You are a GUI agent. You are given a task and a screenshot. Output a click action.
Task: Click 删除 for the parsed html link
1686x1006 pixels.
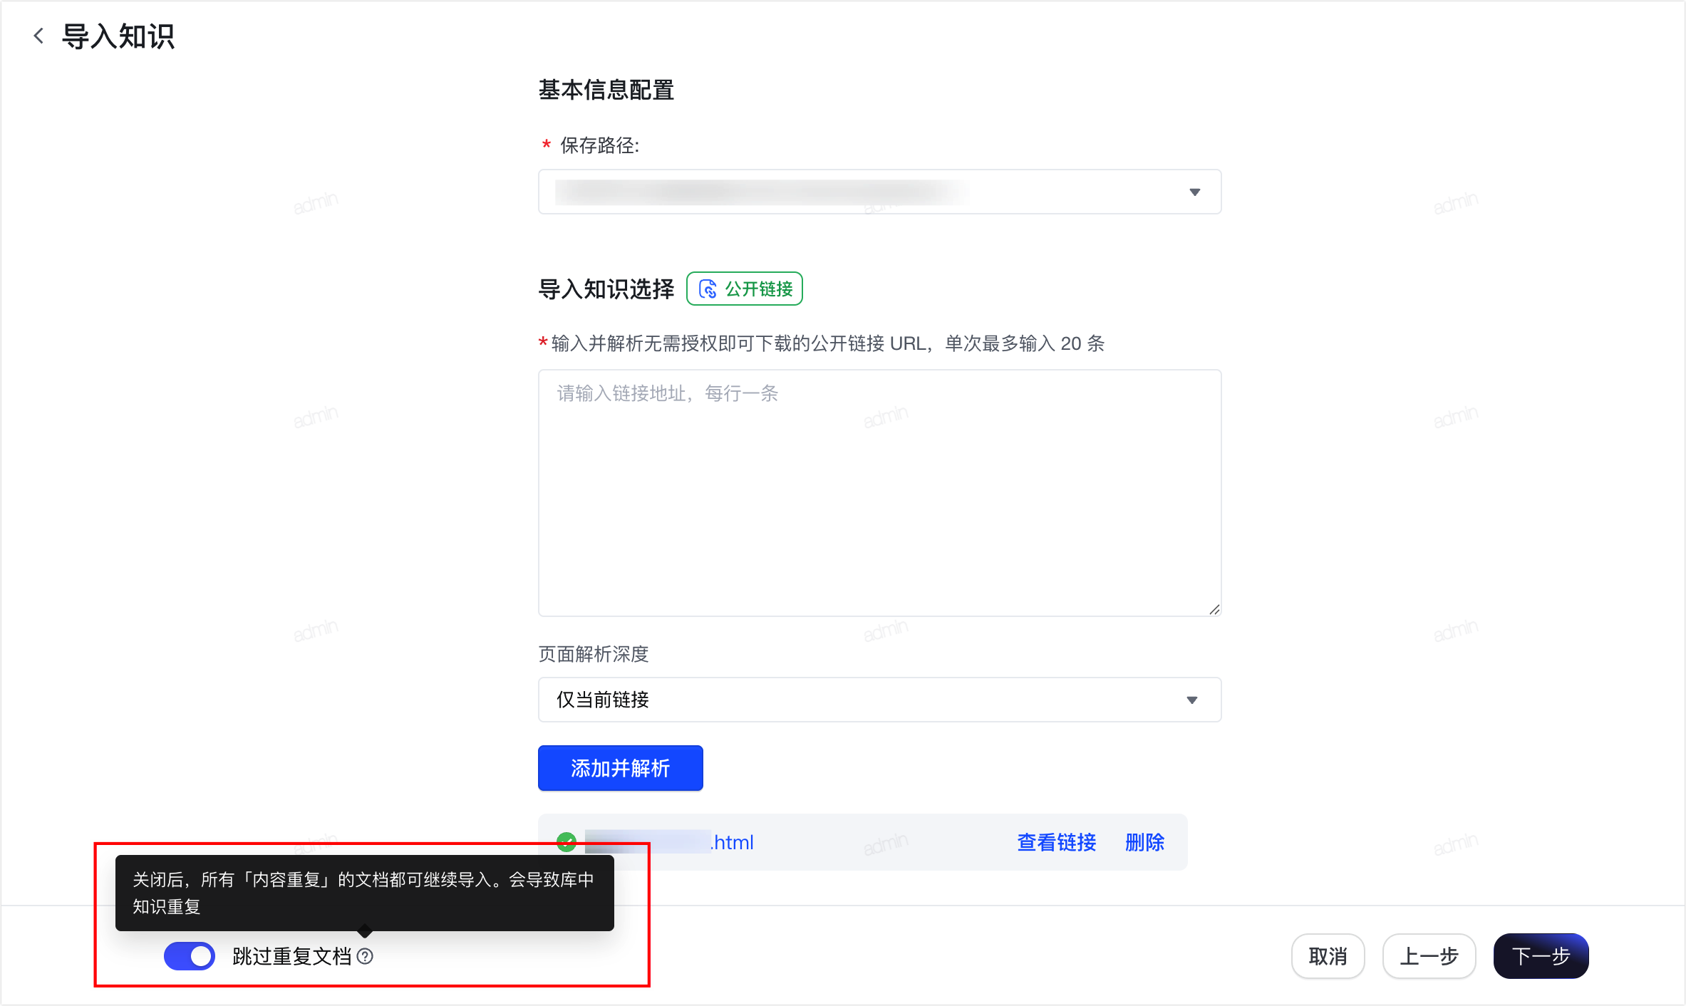[x=1144, y=842]
